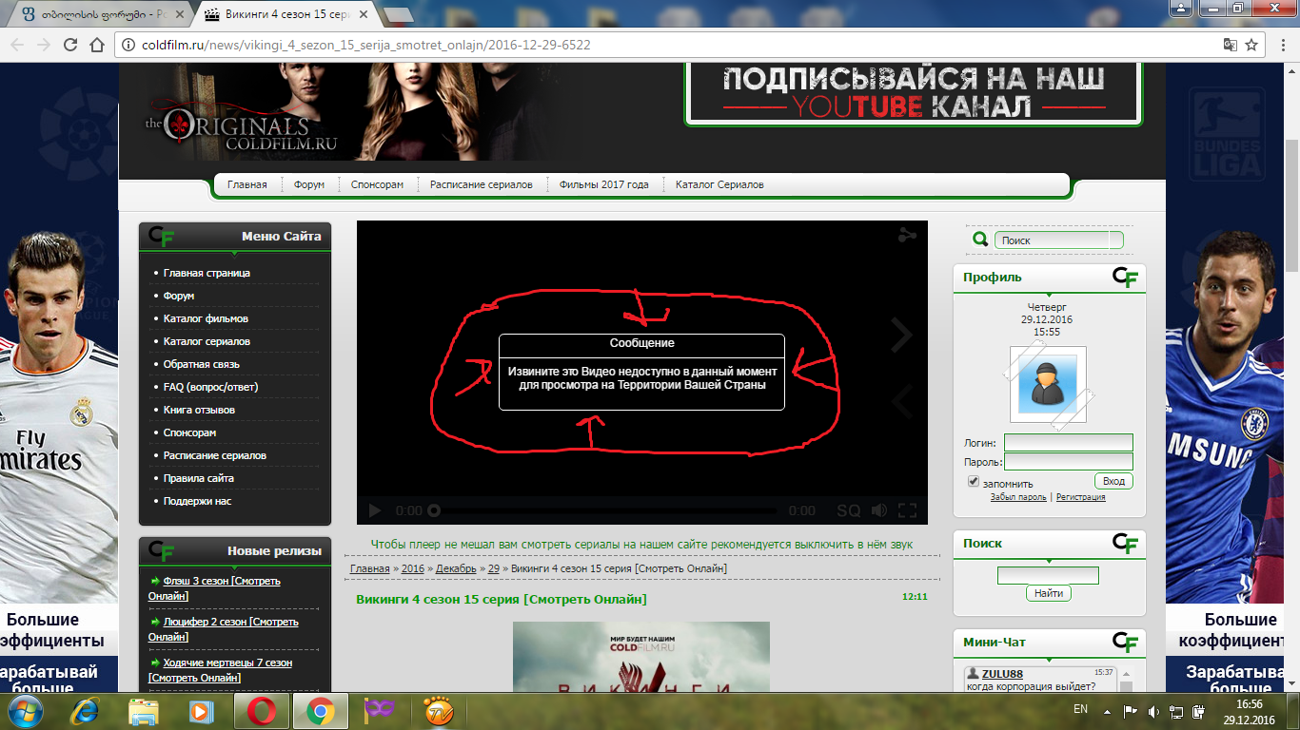Screen dimensions: 1300x730
Task: Click the video player share icon
Action: tap(907, 236)
